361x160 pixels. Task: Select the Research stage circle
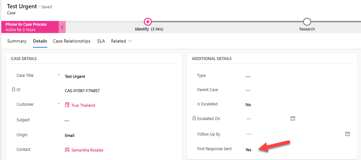click(x=307, y=22)
